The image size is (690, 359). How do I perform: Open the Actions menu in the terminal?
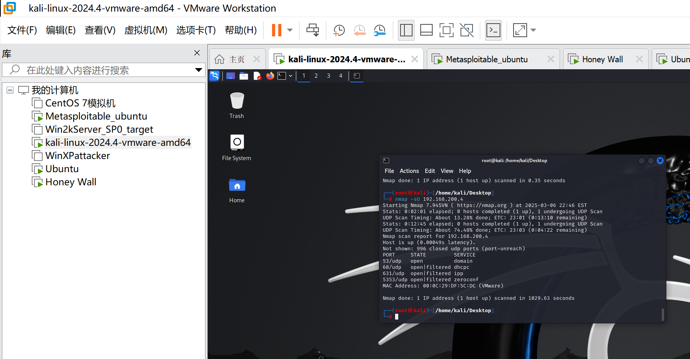coord(409,171)
